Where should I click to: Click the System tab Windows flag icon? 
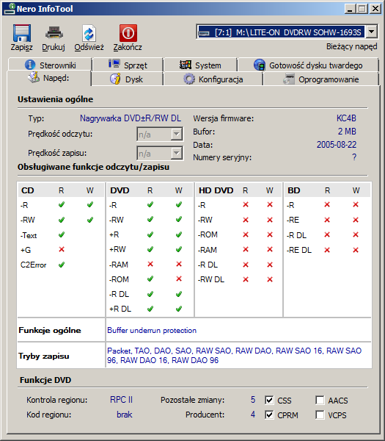[x=186, y=65]
